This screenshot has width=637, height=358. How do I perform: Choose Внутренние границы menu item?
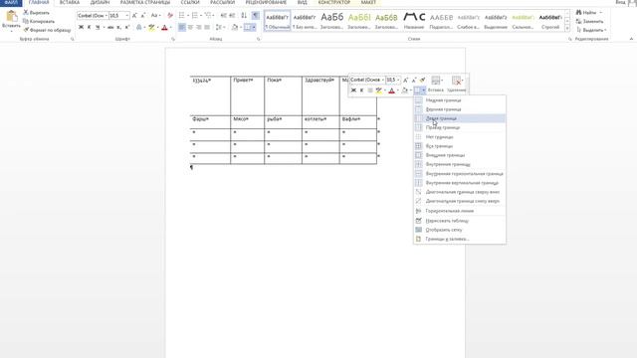[x=460, y=164]
